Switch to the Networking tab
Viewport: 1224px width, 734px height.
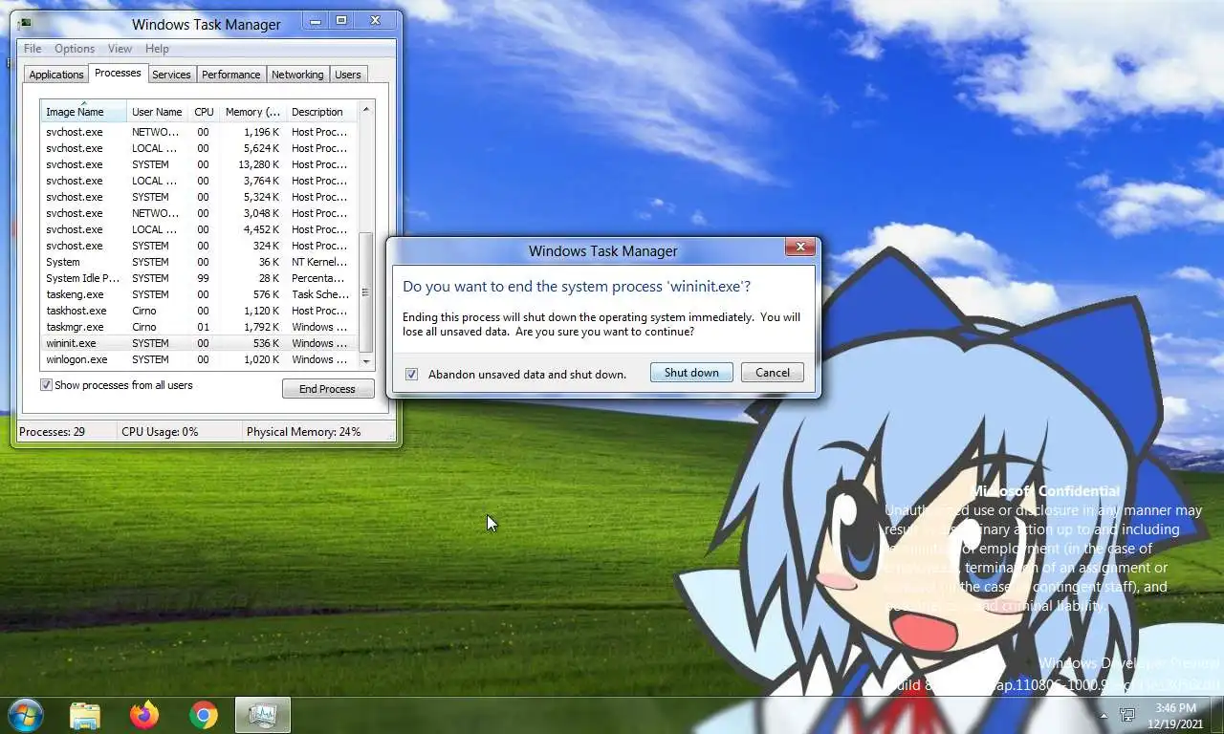tap(297, 75)
